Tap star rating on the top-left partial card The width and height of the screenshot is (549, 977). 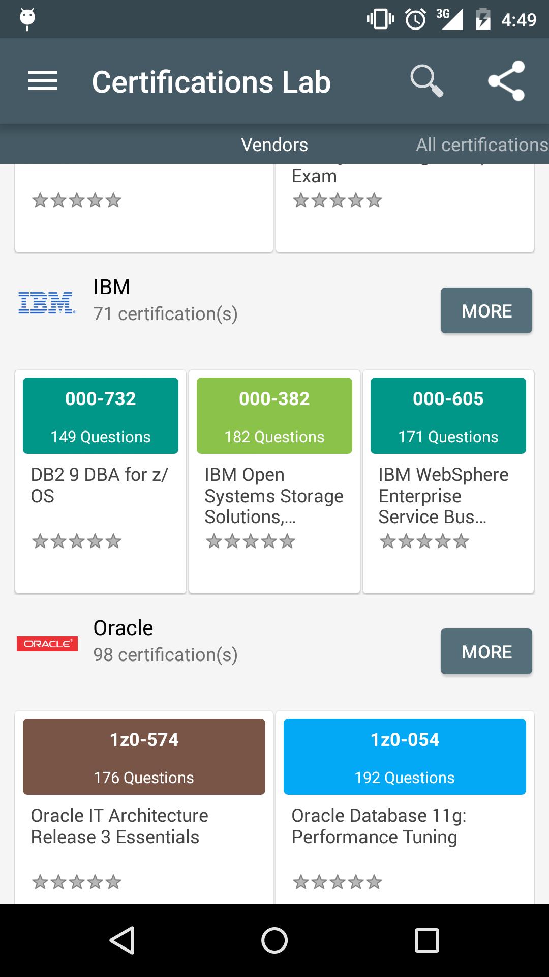[x=77, y=200]
